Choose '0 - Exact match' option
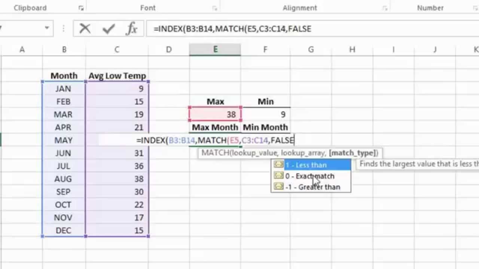The image size is (479, 269). [311, 176]
